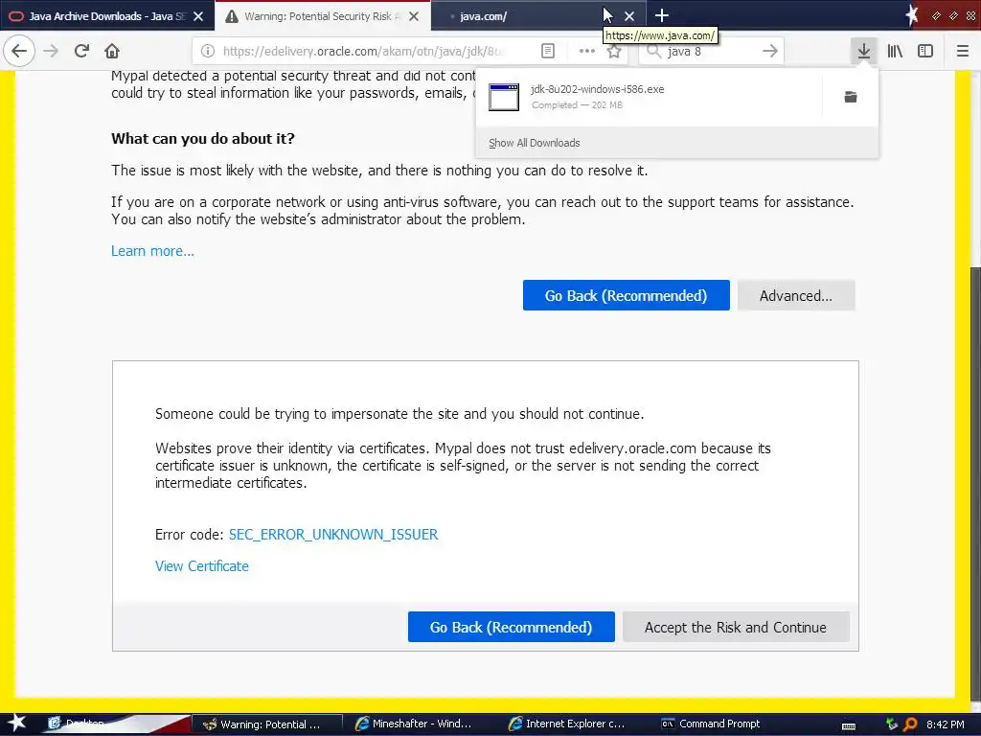The image size is (981, 736).
Task: Open jdk-8u202-windows-i586.exe download entry
Action: tap(649, 97)
